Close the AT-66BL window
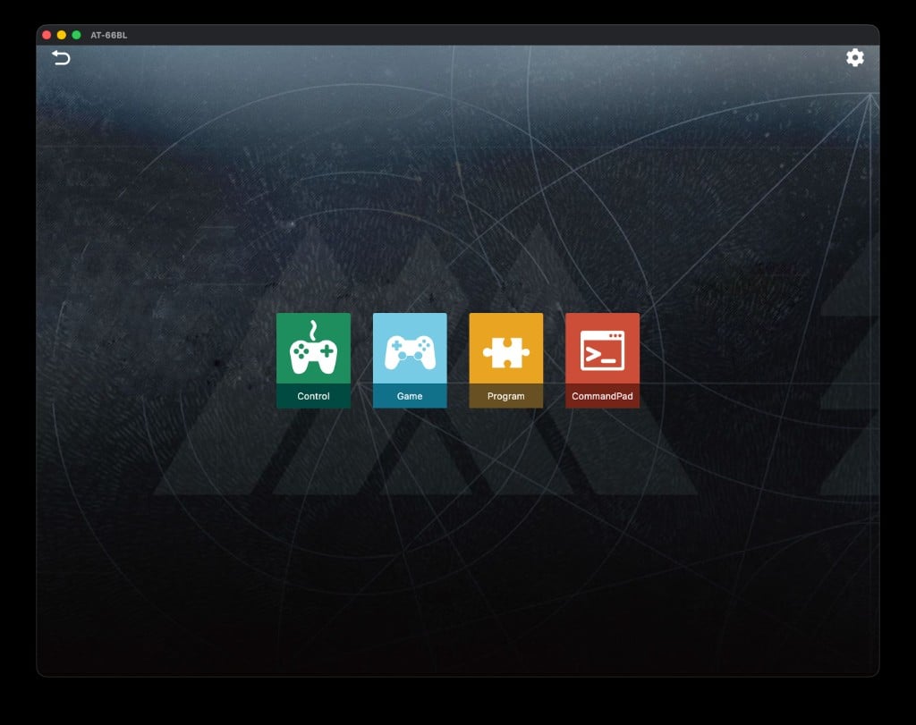This screenshot has width=916, height=725. 47,35
